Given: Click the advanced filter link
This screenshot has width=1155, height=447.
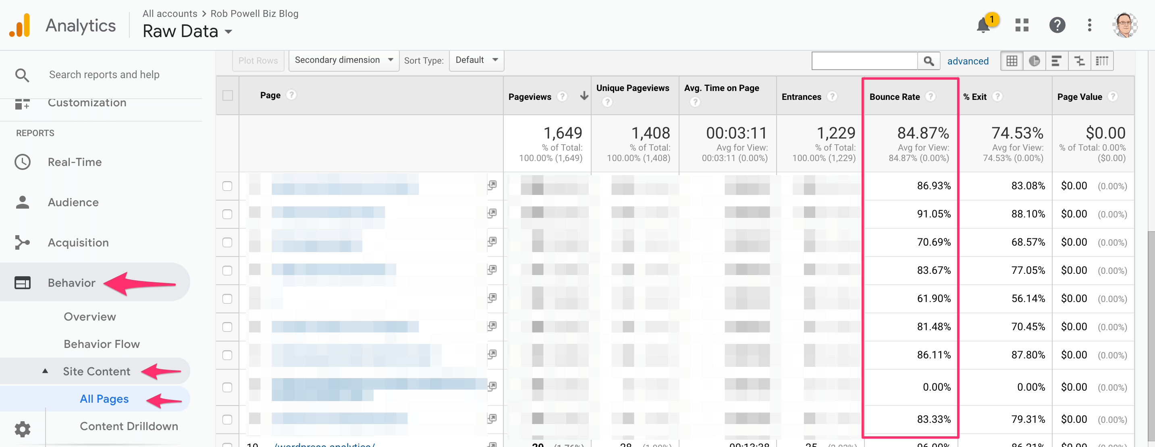Looking at the screenshot, I should 969,60.
